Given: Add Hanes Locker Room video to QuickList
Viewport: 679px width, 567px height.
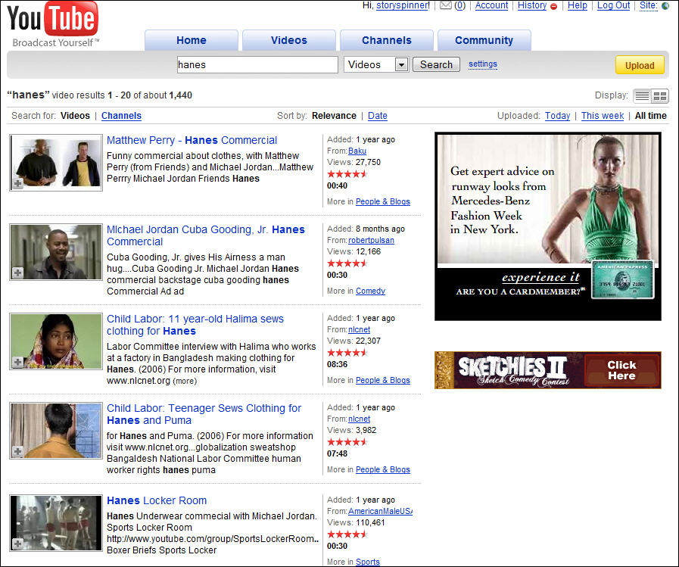Looking at the screenshot, I should [x=17, y=544].
